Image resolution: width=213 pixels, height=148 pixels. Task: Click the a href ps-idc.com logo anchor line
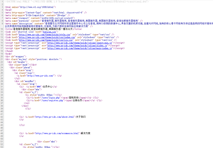(x=39, y=76)
